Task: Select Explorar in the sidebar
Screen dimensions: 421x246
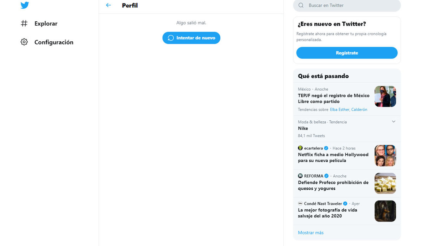Action: point(46,23)
